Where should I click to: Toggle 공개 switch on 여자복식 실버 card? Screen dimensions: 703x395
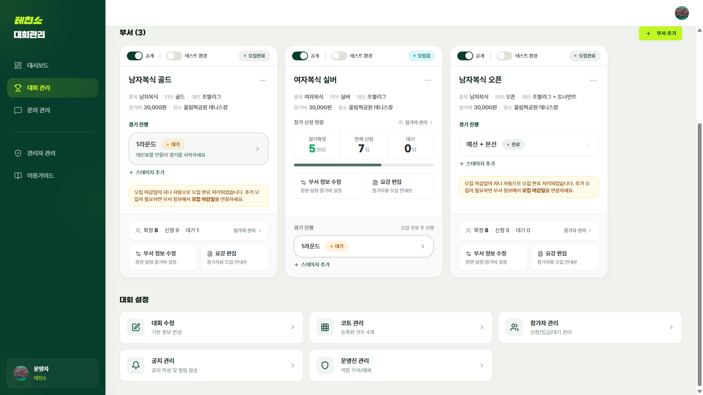pos(300,56)
